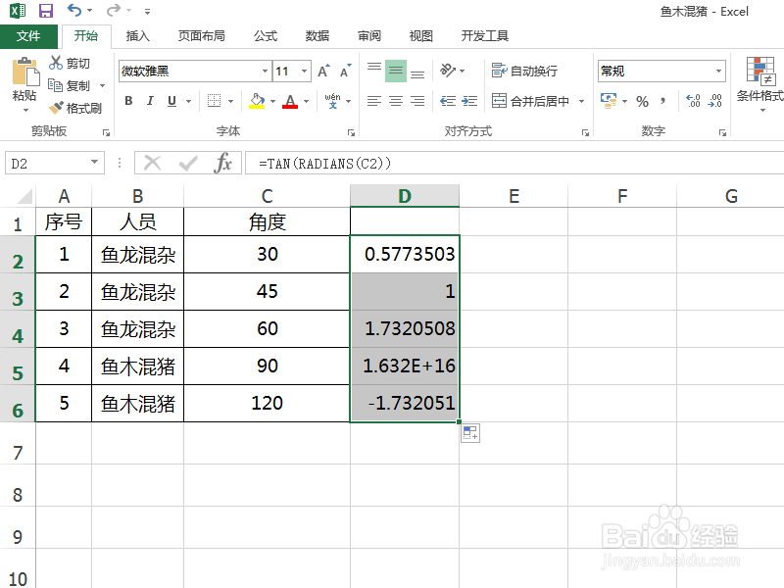Toggle Italic formatting
This screenshot has height=588, width=784.
pyautogui.click(x=150, y=101)
